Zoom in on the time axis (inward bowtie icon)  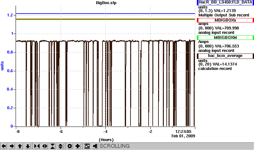point(37,146)
